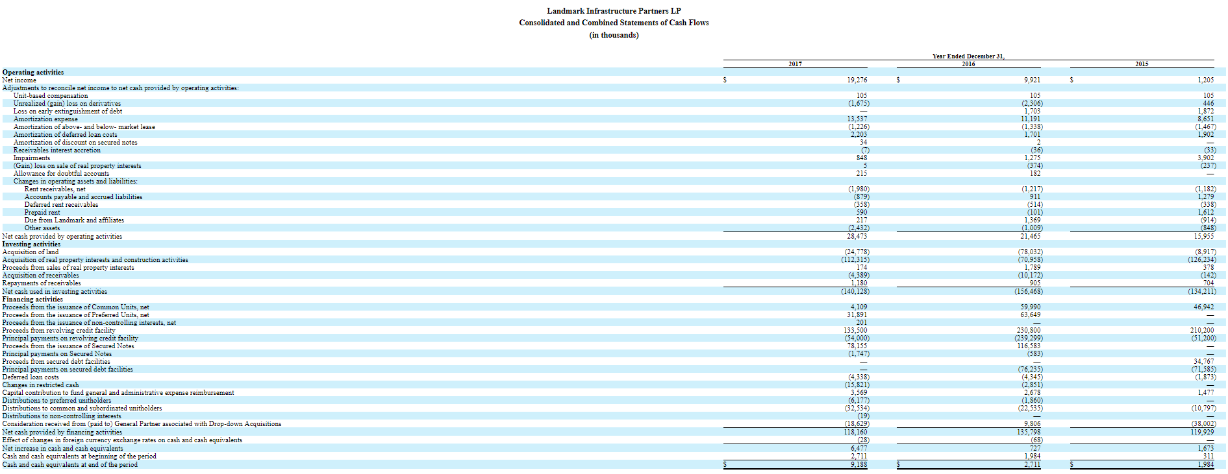This screenshot has height=474, width=1228.
Task: Click the 2017 ending cash value 9,188
Action: pyautogui.click(x=859, y=464)
